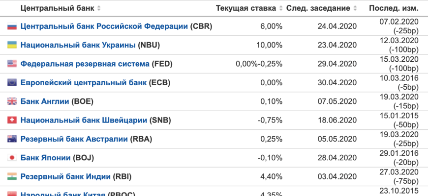428x196 pixels.
Task: Sort by След. заседание column arrows
Action: [x=355, y=9]
